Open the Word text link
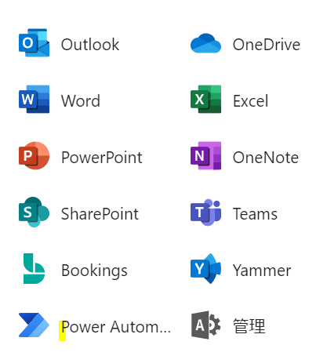The image size is (327, 356). pos(81,101)
